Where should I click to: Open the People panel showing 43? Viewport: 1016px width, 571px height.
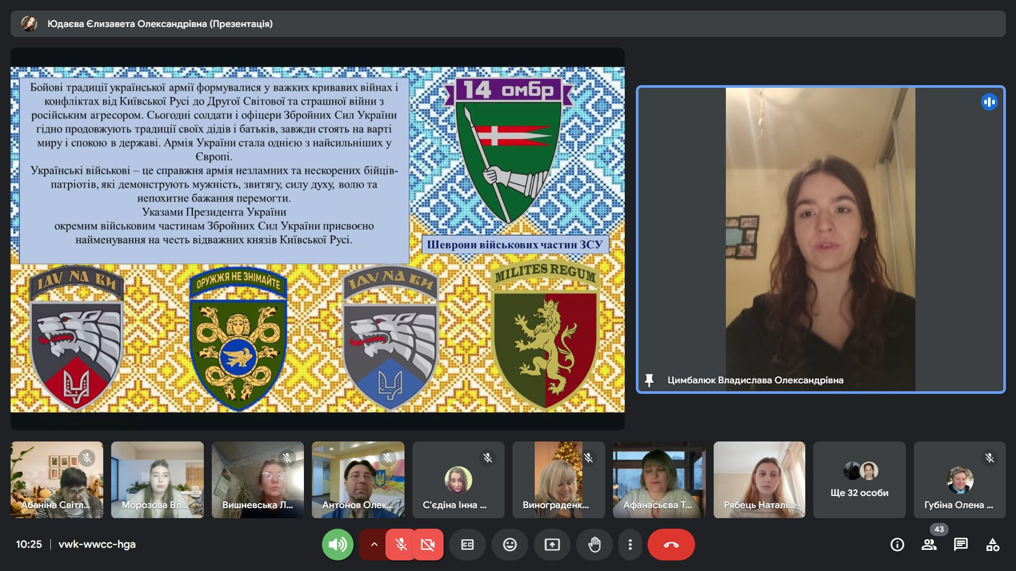[x=929, y=544]
